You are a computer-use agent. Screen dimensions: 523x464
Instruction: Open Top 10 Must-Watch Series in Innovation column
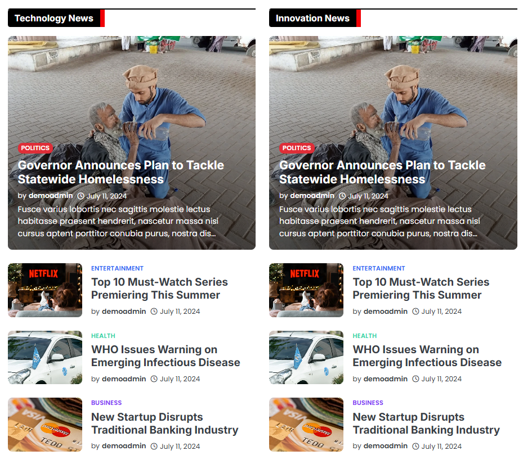421,289
